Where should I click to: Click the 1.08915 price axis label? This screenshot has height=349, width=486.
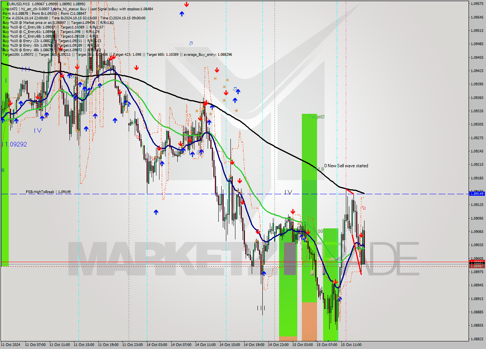[x=477, y=299]
